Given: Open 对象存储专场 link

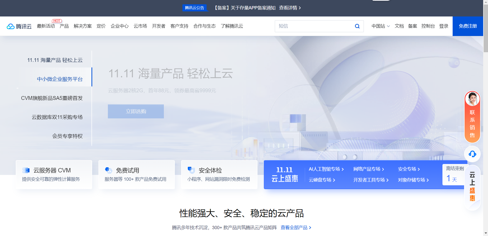Looking at the screenshot, I should coord(413,180).
